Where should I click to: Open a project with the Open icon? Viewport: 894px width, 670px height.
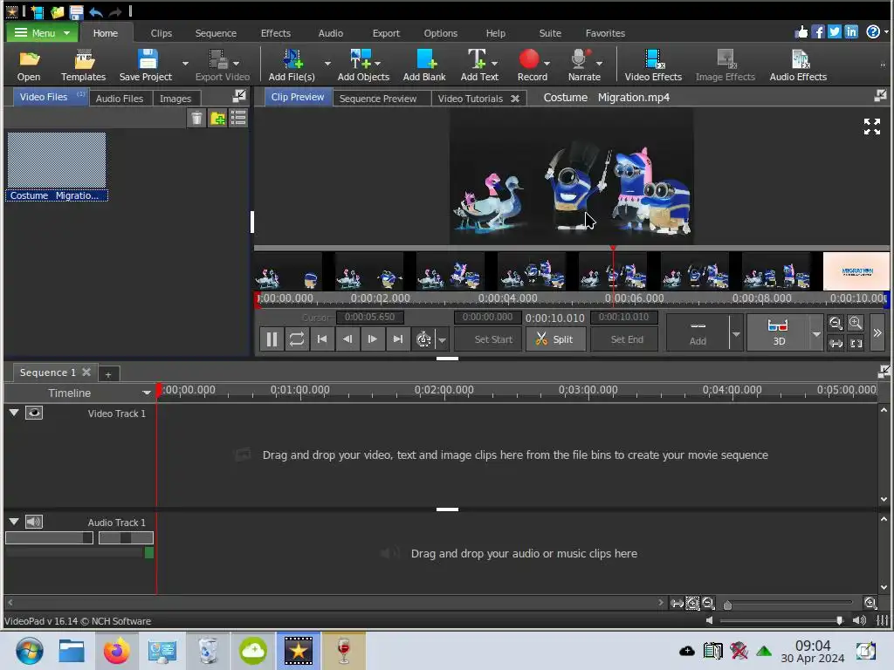[29, 65]
